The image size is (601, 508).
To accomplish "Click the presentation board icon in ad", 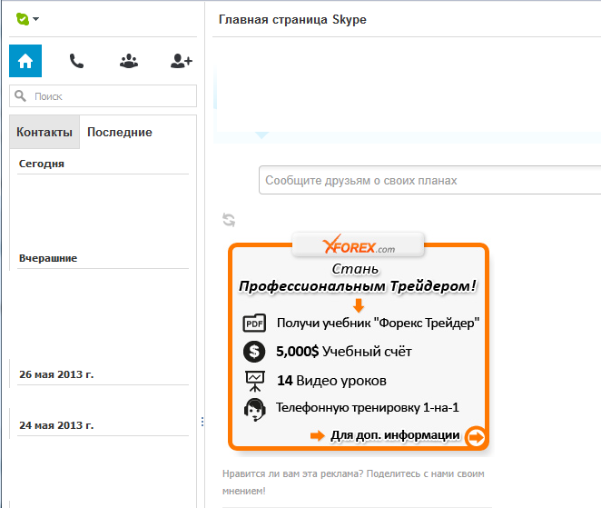I will click(x=255, y=381).
